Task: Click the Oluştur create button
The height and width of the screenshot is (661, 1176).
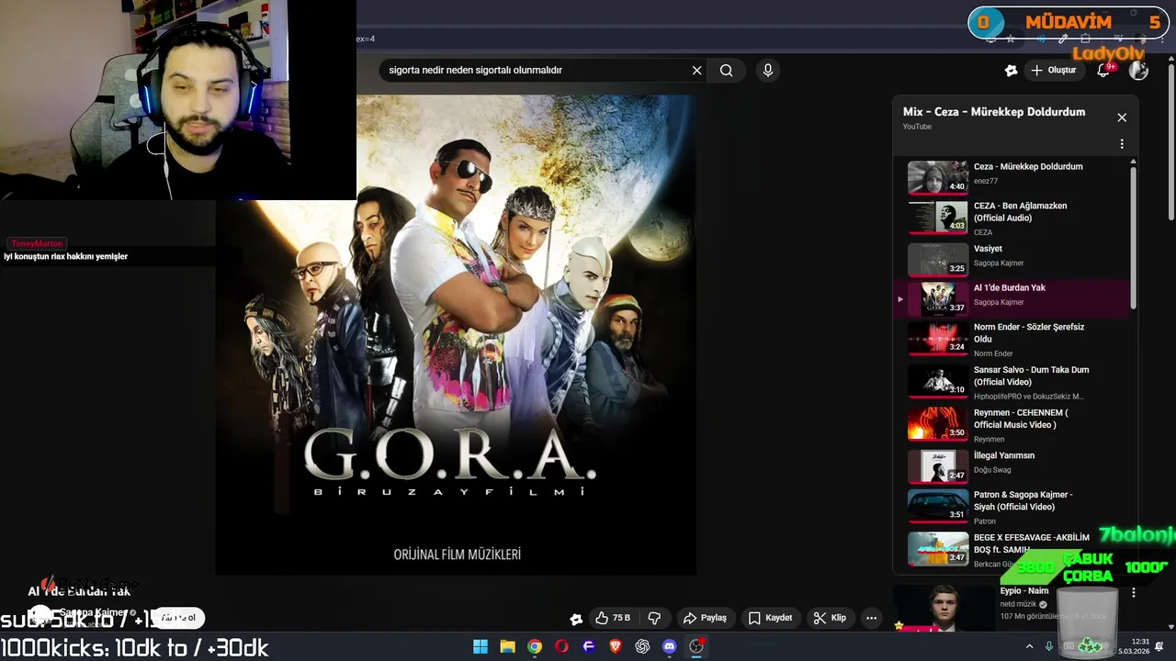Action: point(1054,70)
